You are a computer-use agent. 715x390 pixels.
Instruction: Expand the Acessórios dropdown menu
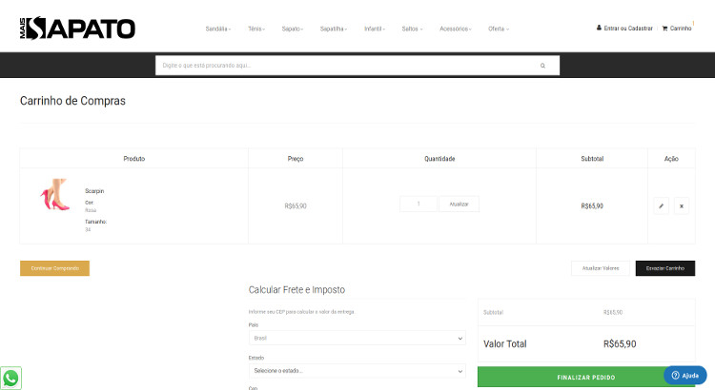click(x=456, y=29)
